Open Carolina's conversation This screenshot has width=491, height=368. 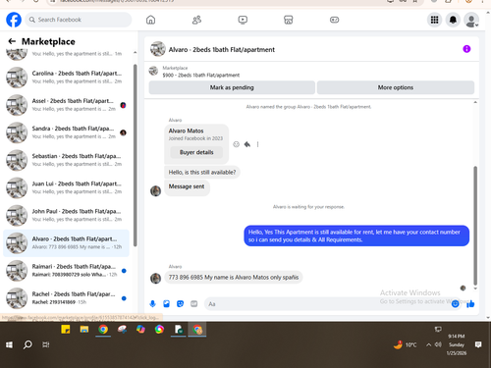[67, 78]
